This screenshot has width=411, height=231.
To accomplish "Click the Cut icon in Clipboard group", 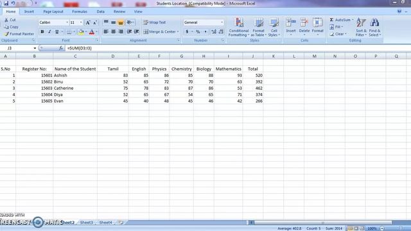I will pyautogui.click(x=6, y=20).
